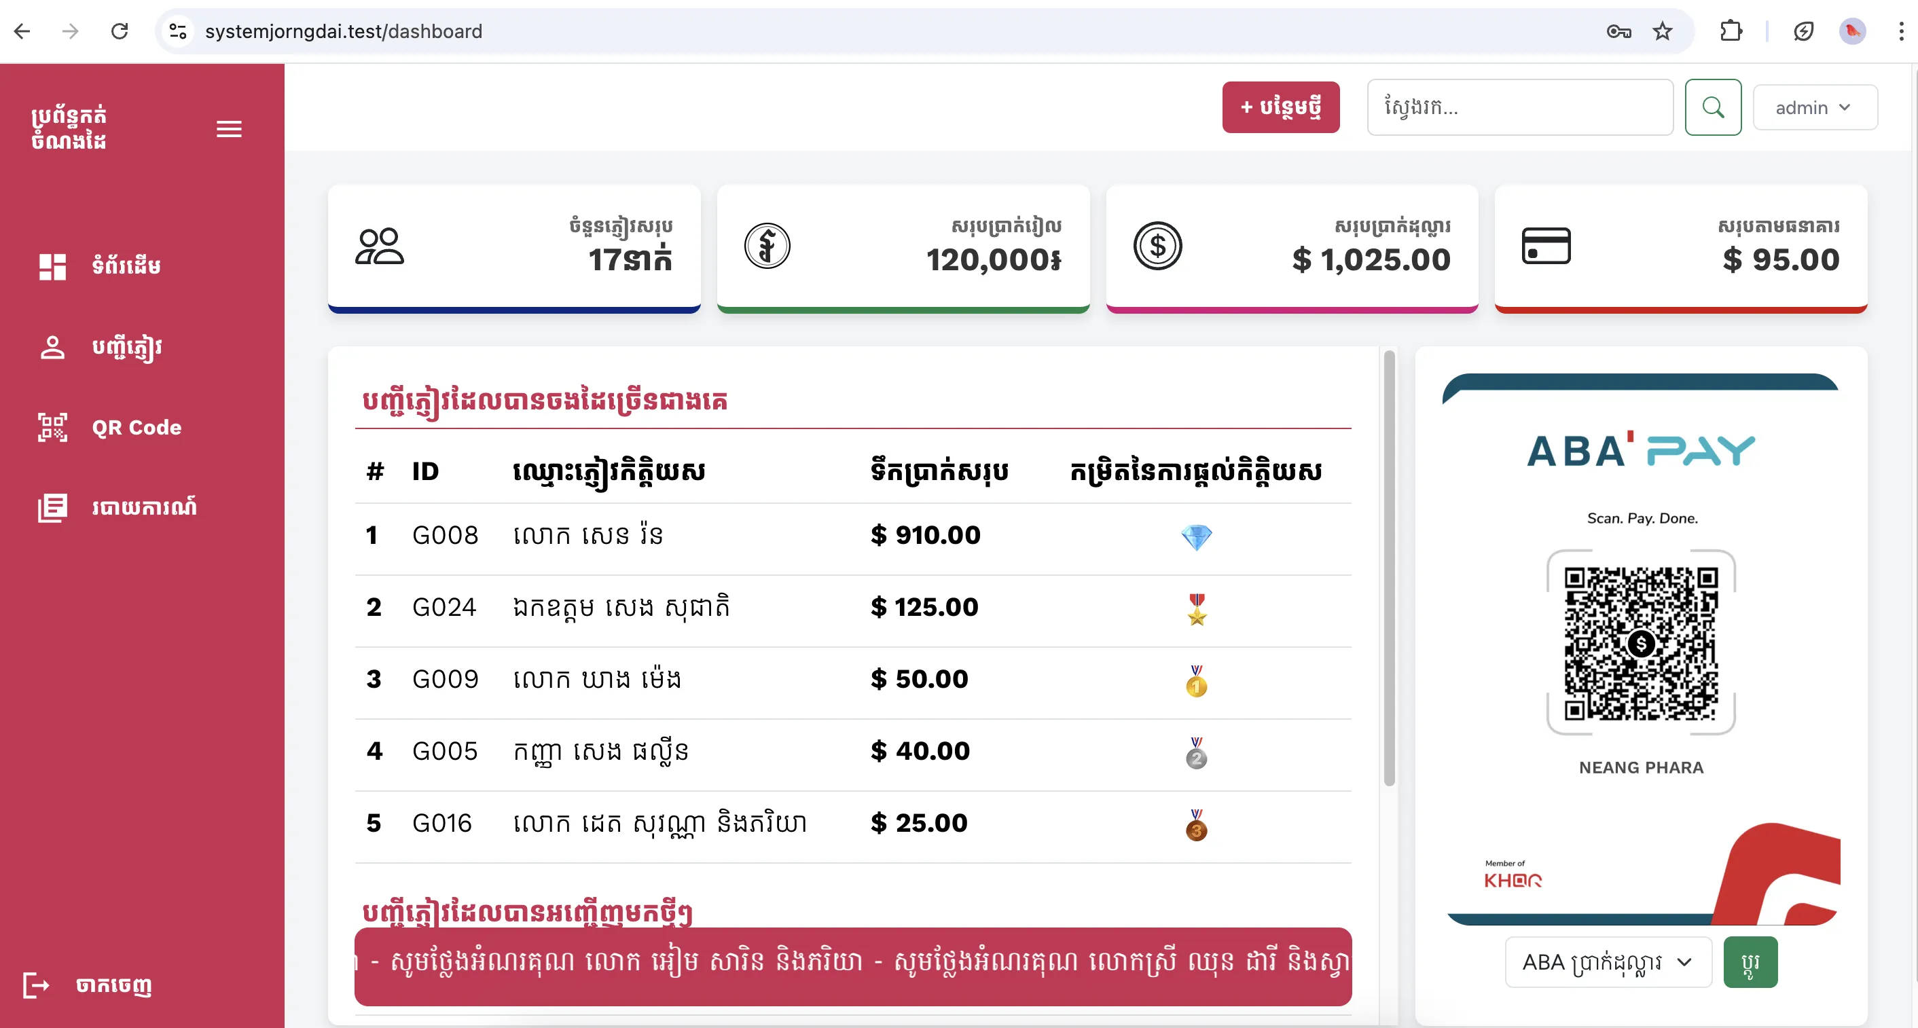
Task: Open the report menu item in sidebar
Action: (144, 508)
